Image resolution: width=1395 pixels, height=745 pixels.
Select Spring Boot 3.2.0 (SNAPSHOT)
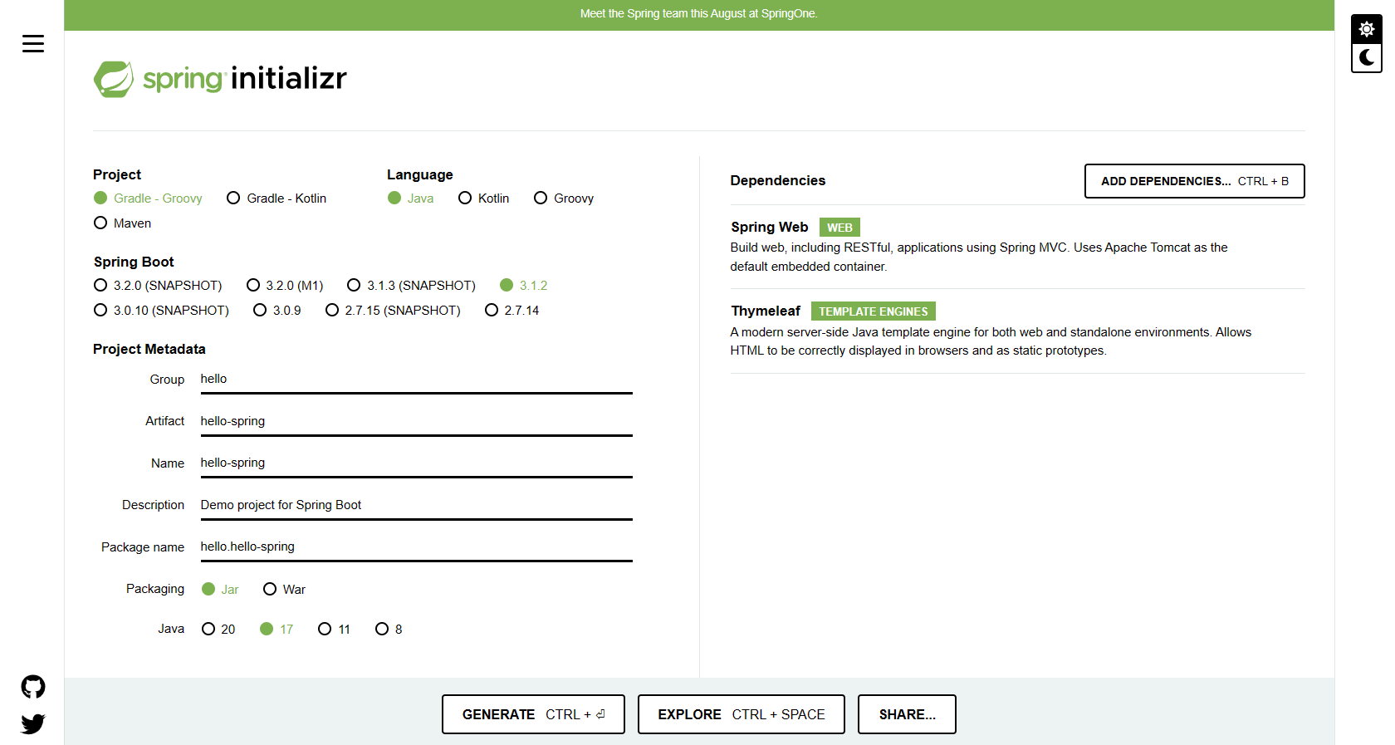(x=158, y=285)
